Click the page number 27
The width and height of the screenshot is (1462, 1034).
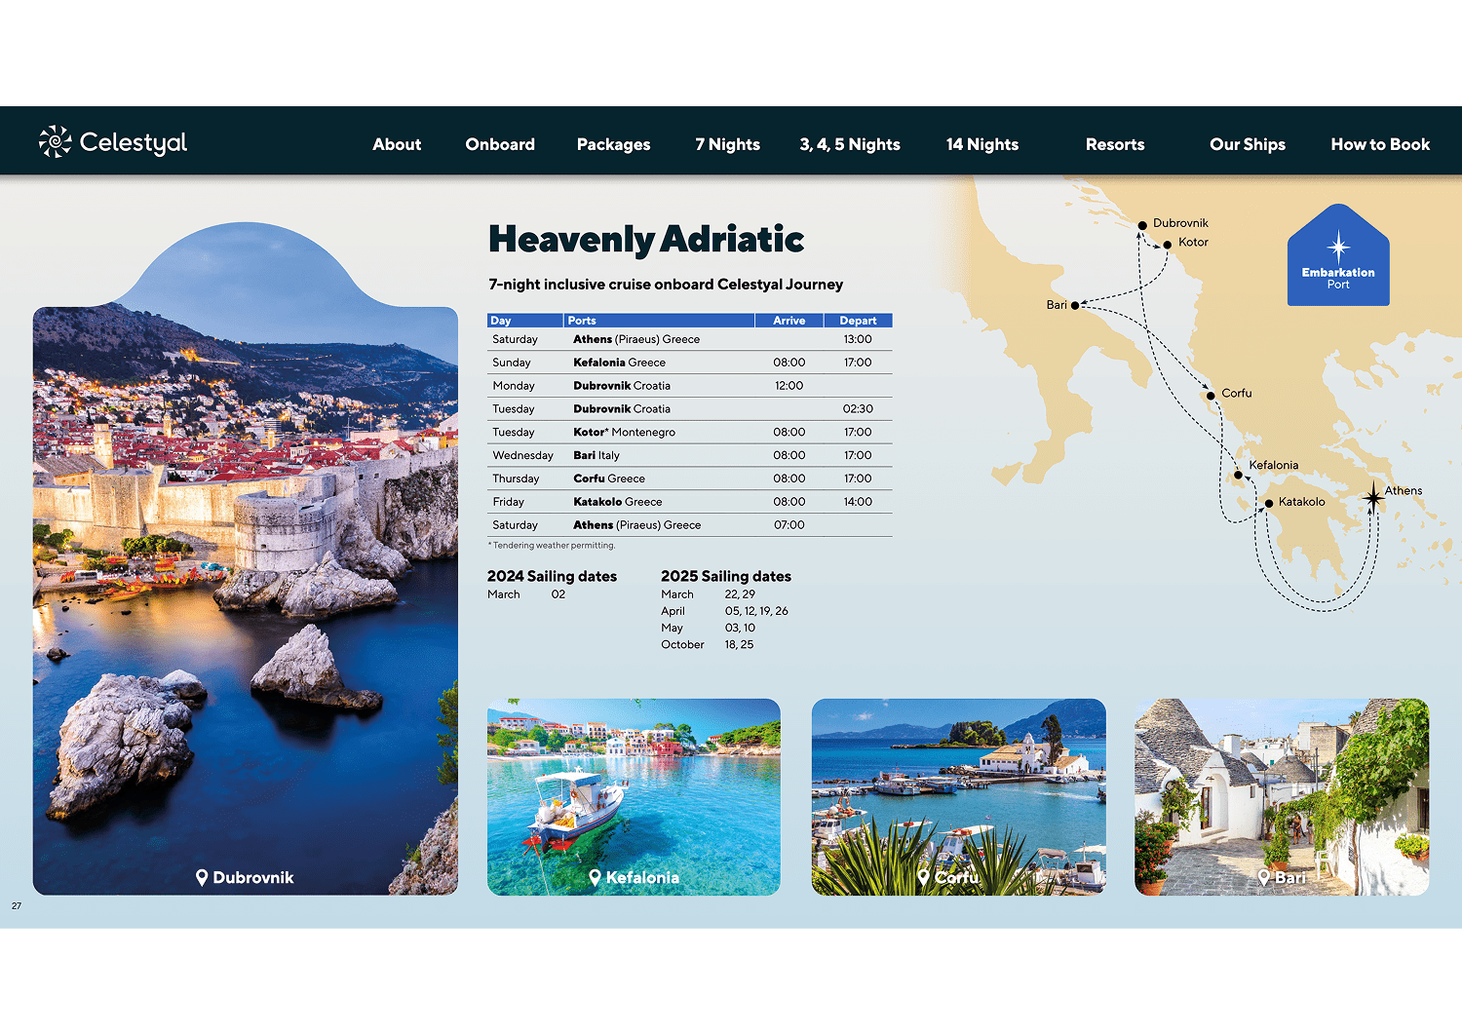pos(17,906)
